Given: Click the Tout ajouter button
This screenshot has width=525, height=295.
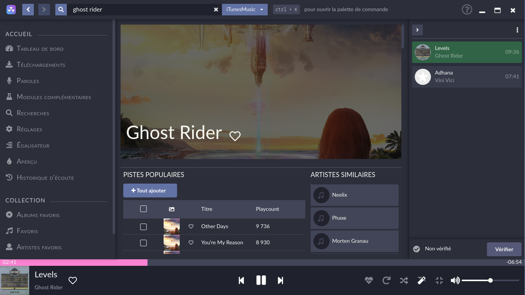Looking at the screenshot, I should pyautogui.click(x=150, y=191).
